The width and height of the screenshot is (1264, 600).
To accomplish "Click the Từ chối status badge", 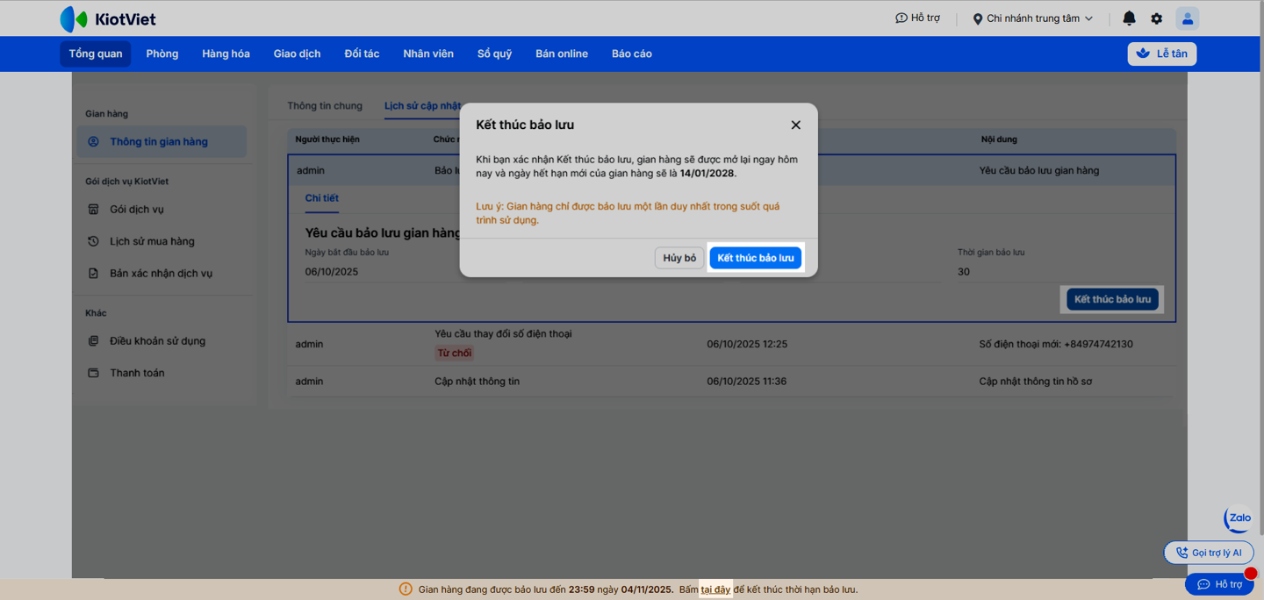I will [x=455, y=353].
